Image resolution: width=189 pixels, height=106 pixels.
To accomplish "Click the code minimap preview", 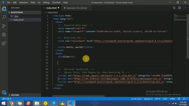I will click(x=180, y=18).
